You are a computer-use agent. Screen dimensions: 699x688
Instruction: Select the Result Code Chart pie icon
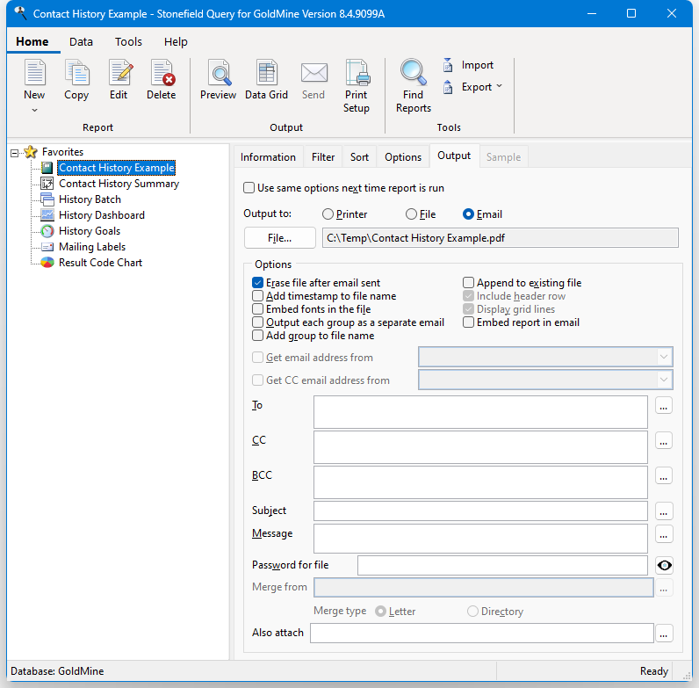coord(47,263)
